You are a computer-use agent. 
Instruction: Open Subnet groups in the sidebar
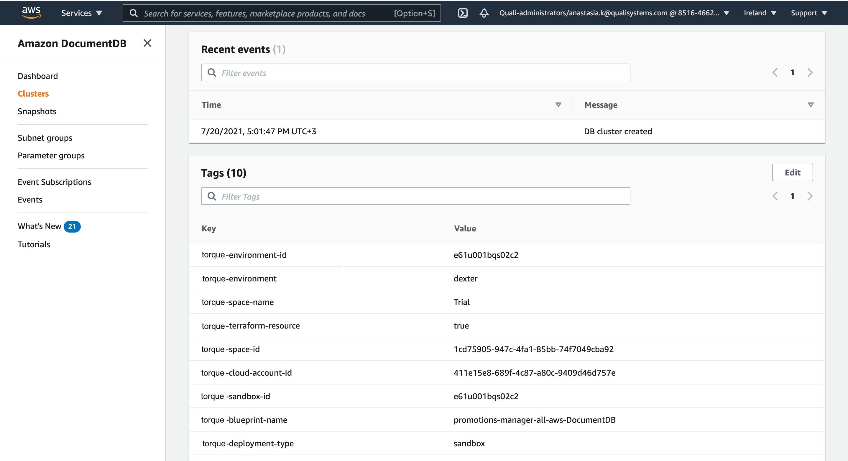pyautogui.click(x=45, y=138)
